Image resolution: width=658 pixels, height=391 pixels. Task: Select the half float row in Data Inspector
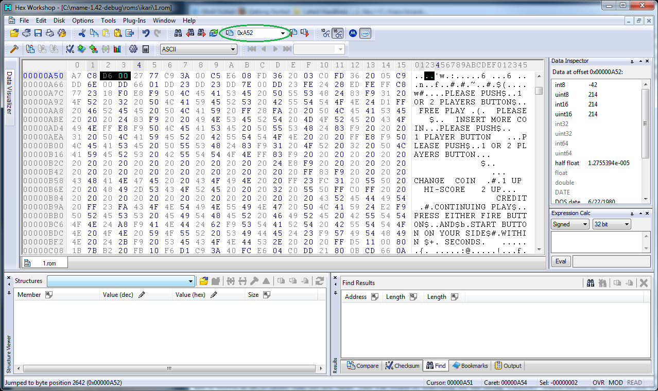click(596, 163)
